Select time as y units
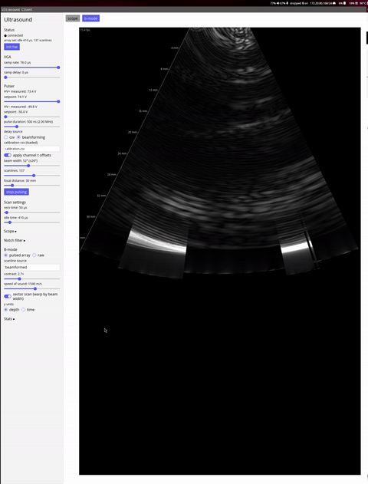This screenshot has width=368, height=484. coord(23,310)
